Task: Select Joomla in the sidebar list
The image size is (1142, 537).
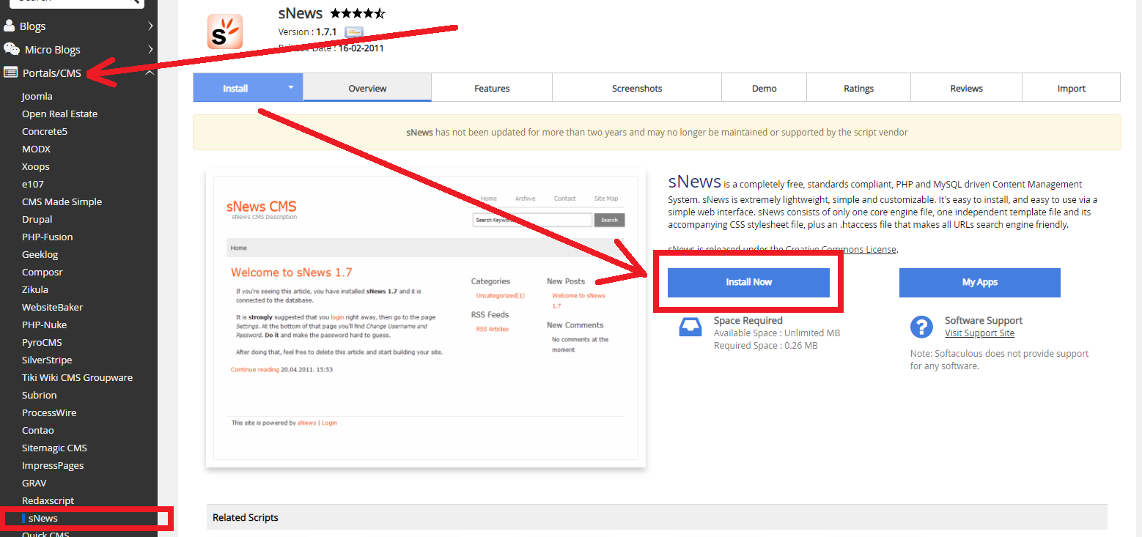Action: [37, 96]
